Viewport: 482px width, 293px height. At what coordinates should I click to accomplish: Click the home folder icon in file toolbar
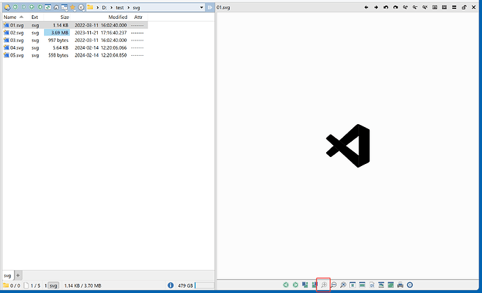tap(57, 7)
